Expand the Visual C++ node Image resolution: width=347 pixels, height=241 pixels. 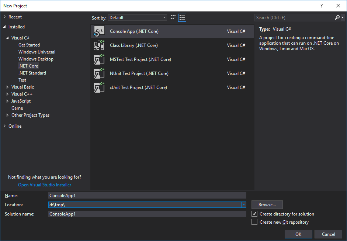(7, 94)
